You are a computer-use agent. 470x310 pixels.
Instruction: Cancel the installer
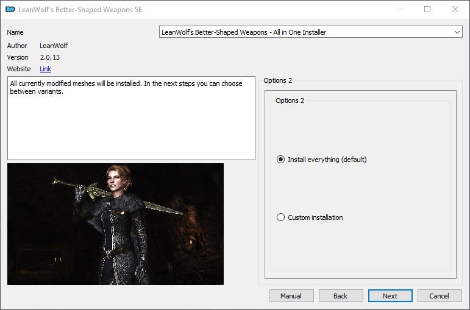(440, 296)
